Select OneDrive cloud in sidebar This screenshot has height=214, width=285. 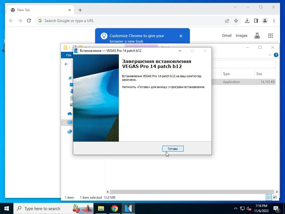click(70, 114)
